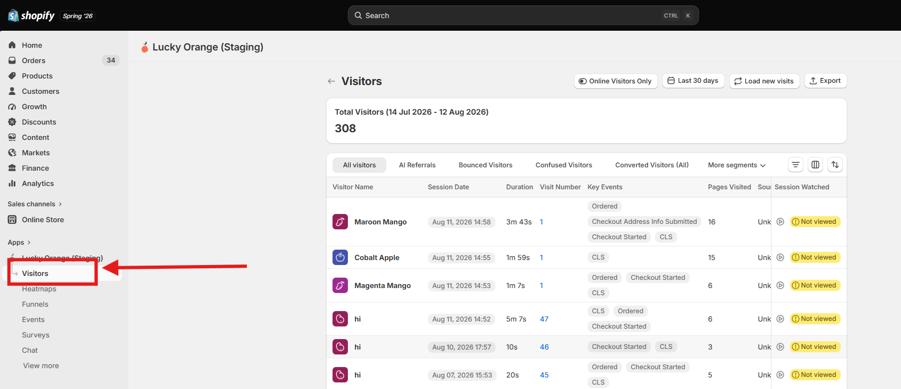Screen dimensions: 901x389
Task: Open Funnels in the app menu
Action: point(35,304)
